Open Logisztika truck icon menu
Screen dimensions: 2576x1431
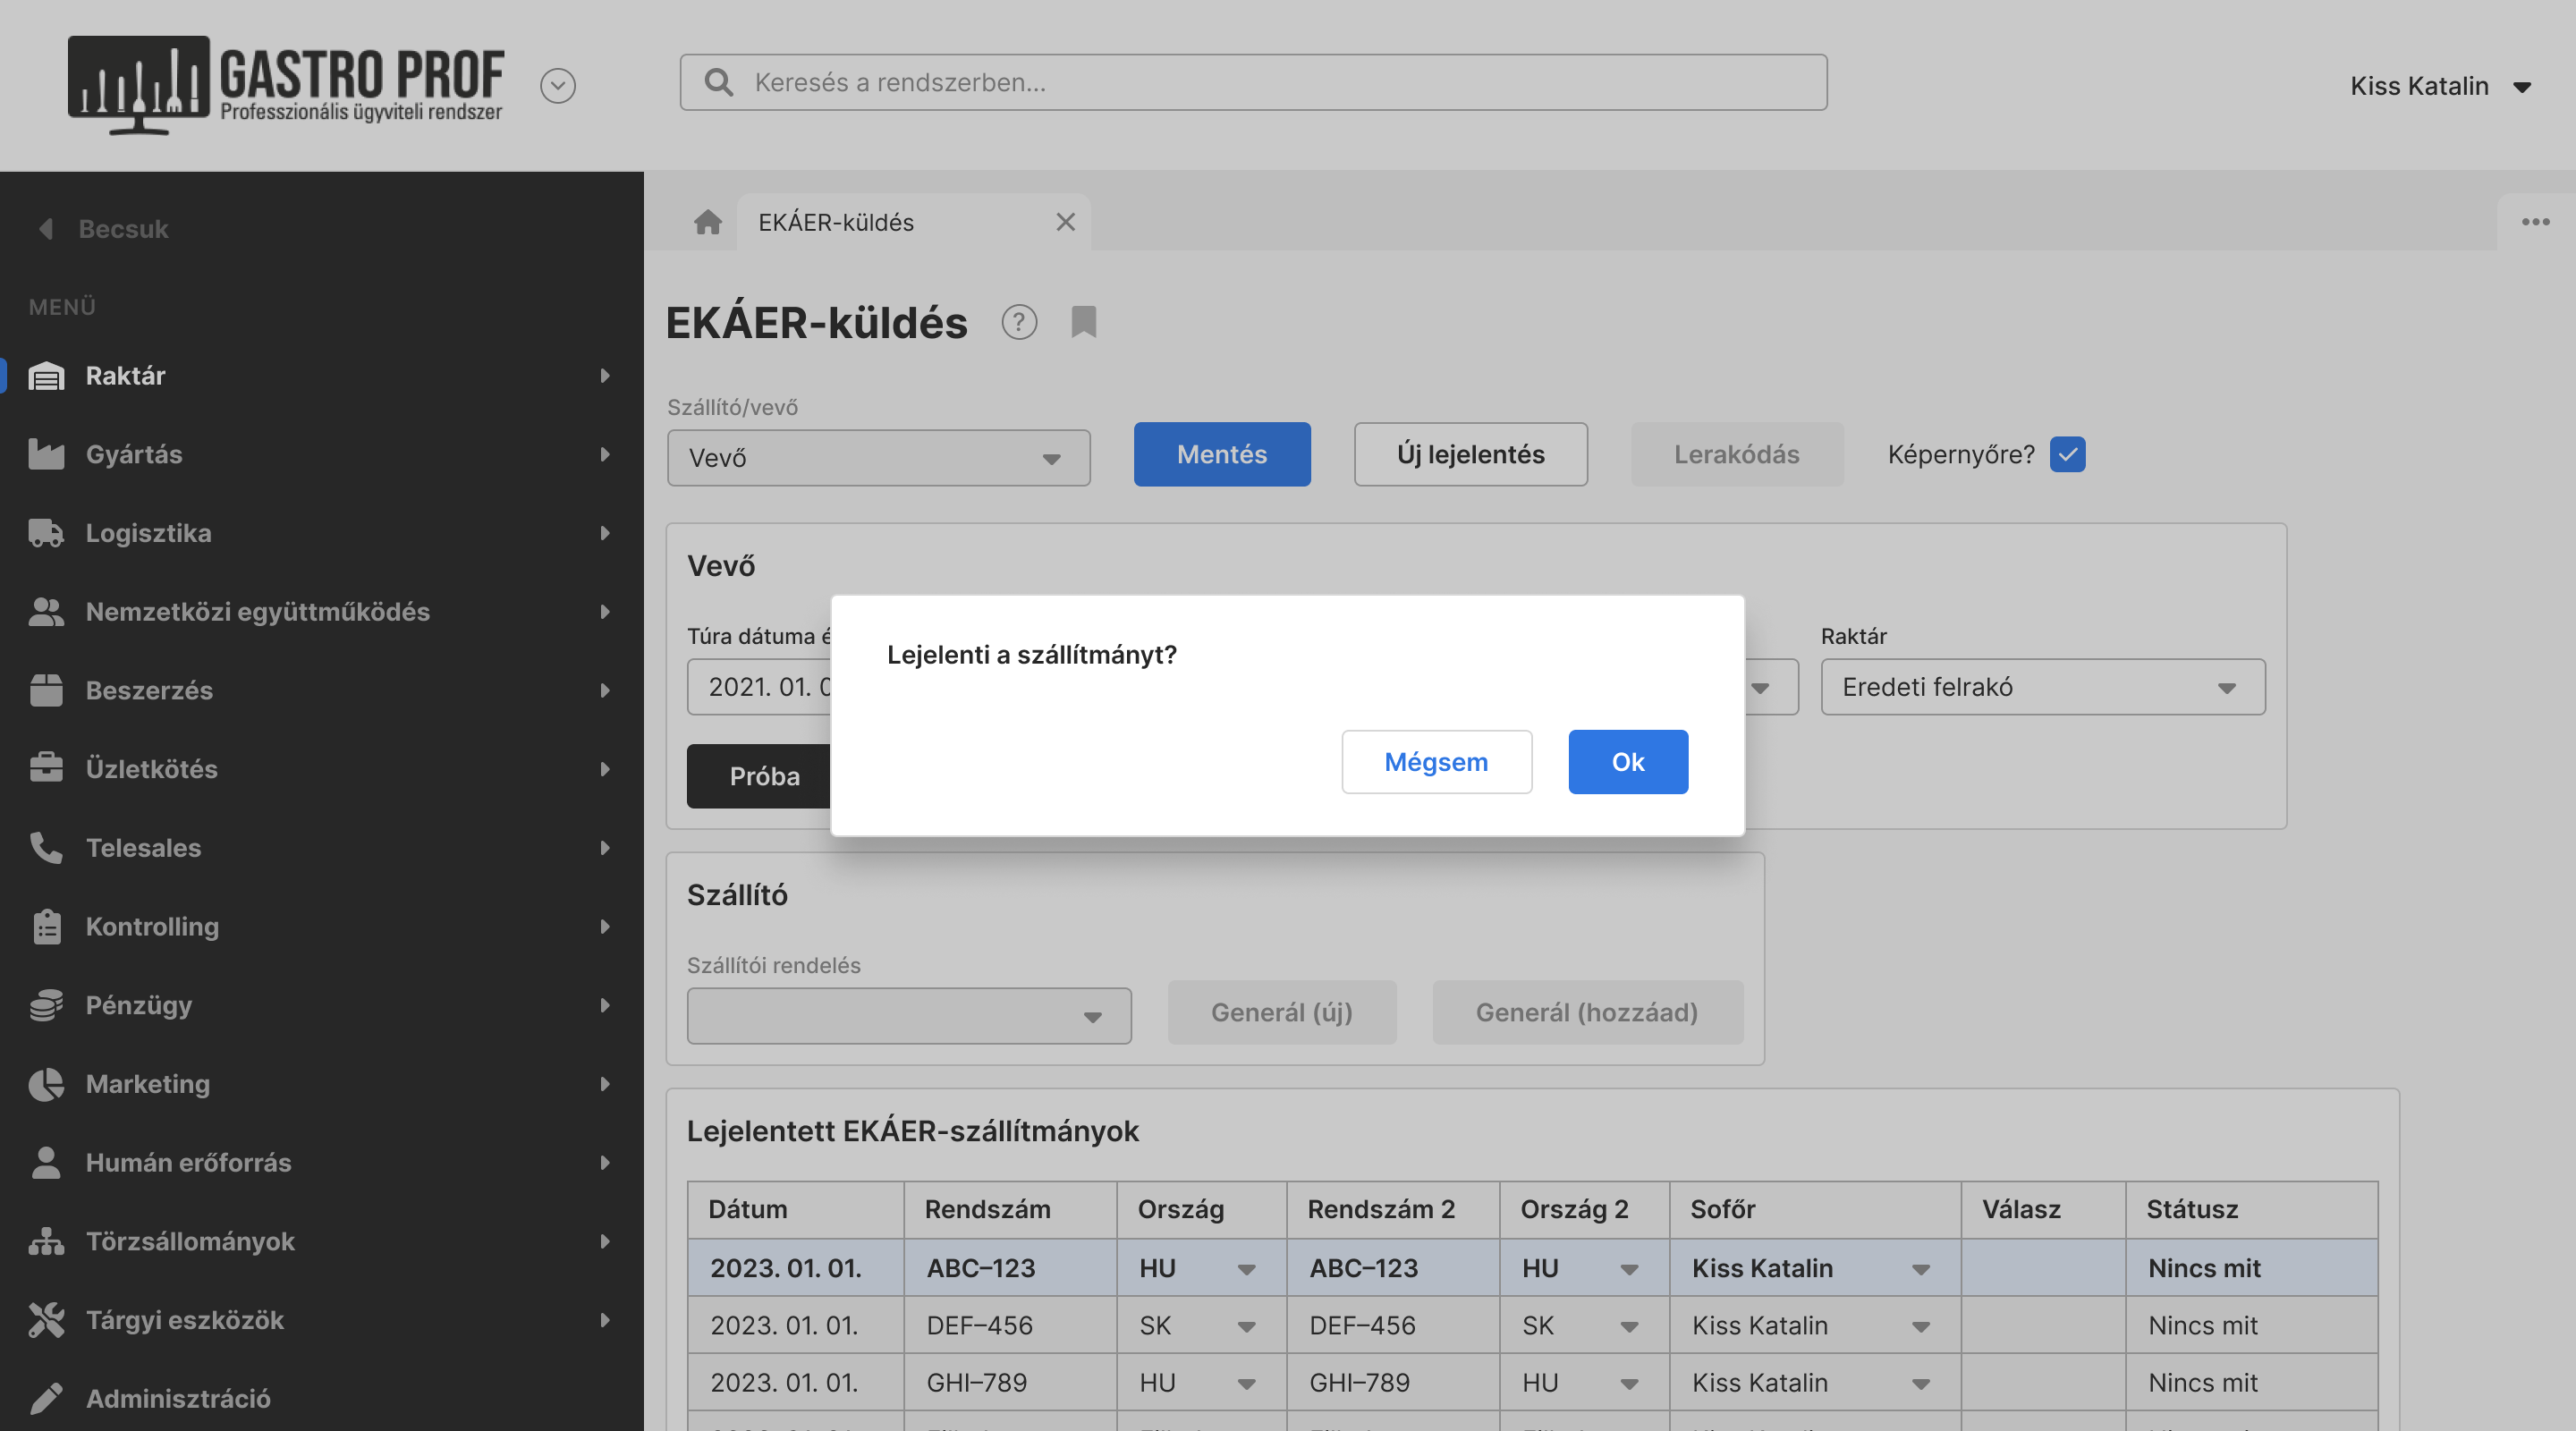click(46, 533)
